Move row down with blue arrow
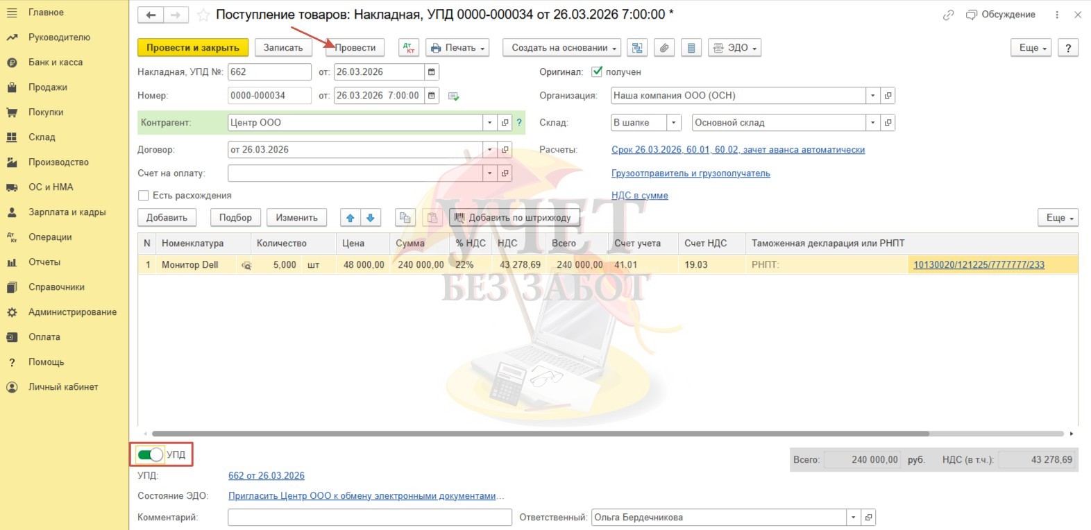The image size is (1091, 530). tap(371, 218)
